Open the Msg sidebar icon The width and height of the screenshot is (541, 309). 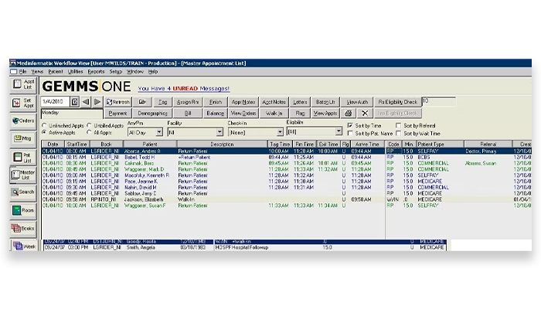pos(23,138)
